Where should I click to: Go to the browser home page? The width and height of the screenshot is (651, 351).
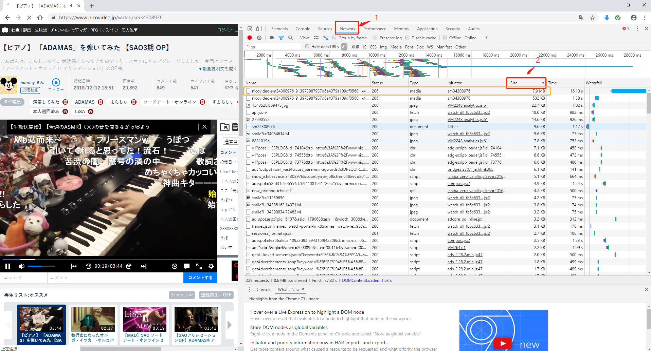point(40,18)
